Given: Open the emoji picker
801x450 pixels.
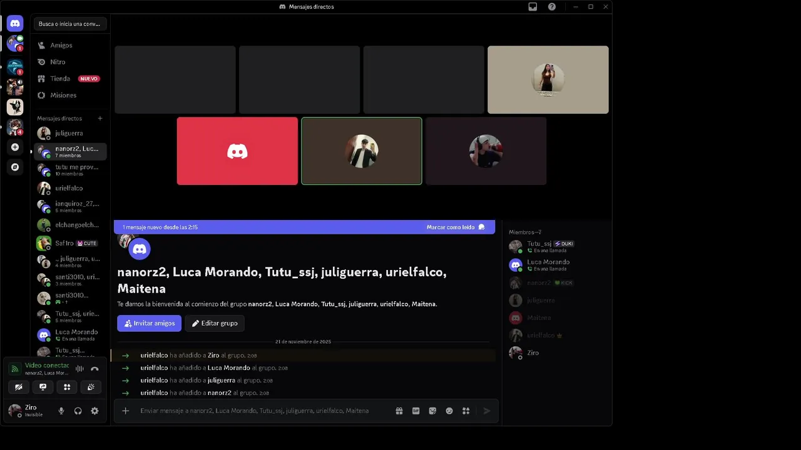Looking at the screenshot, I should pyautogui.click(x=449, y=411).
